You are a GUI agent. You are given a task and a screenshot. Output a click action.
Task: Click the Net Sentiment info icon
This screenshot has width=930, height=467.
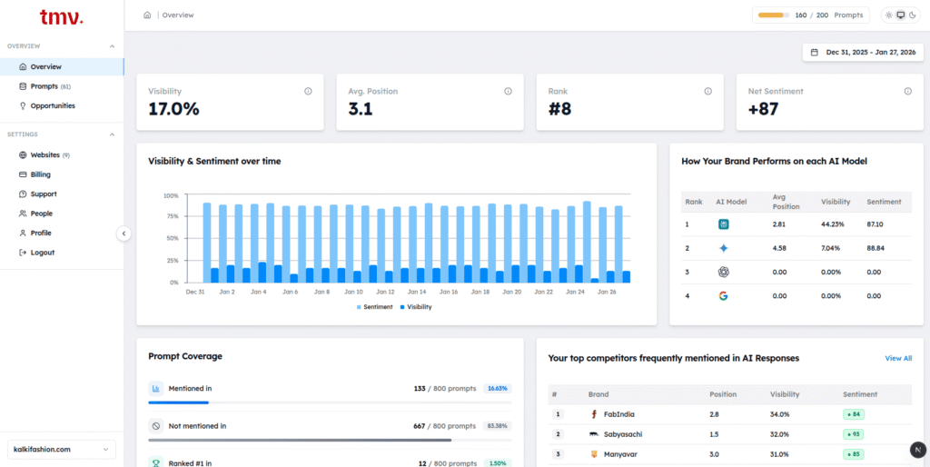click(907, 92)
